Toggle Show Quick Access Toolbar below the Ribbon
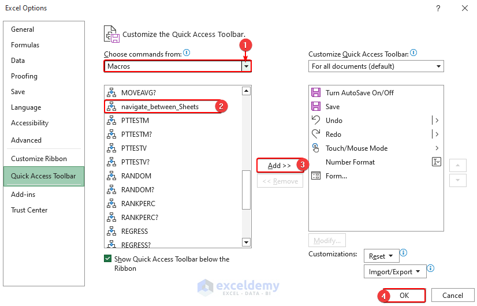Viewport: 477px width, 306px height. 107,259
